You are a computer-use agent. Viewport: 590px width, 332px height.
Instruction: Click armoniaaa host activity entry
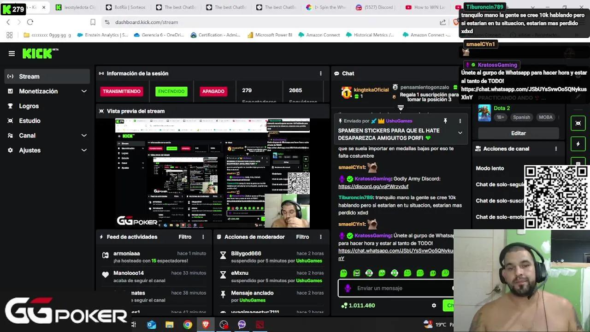[x=154, y=257]
